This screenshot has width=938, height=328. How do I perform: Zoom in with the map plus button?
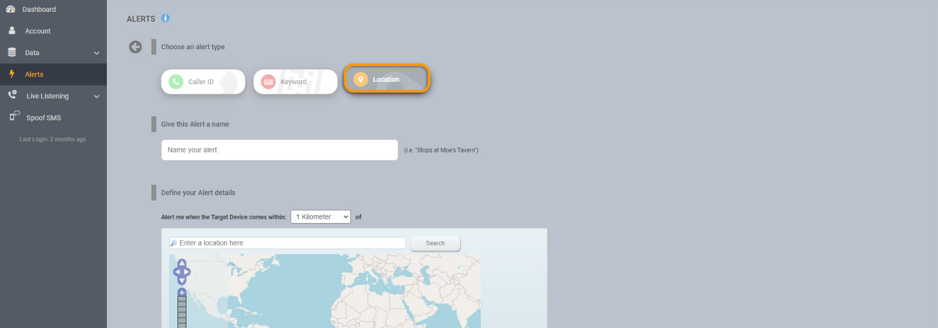point(182,292)
